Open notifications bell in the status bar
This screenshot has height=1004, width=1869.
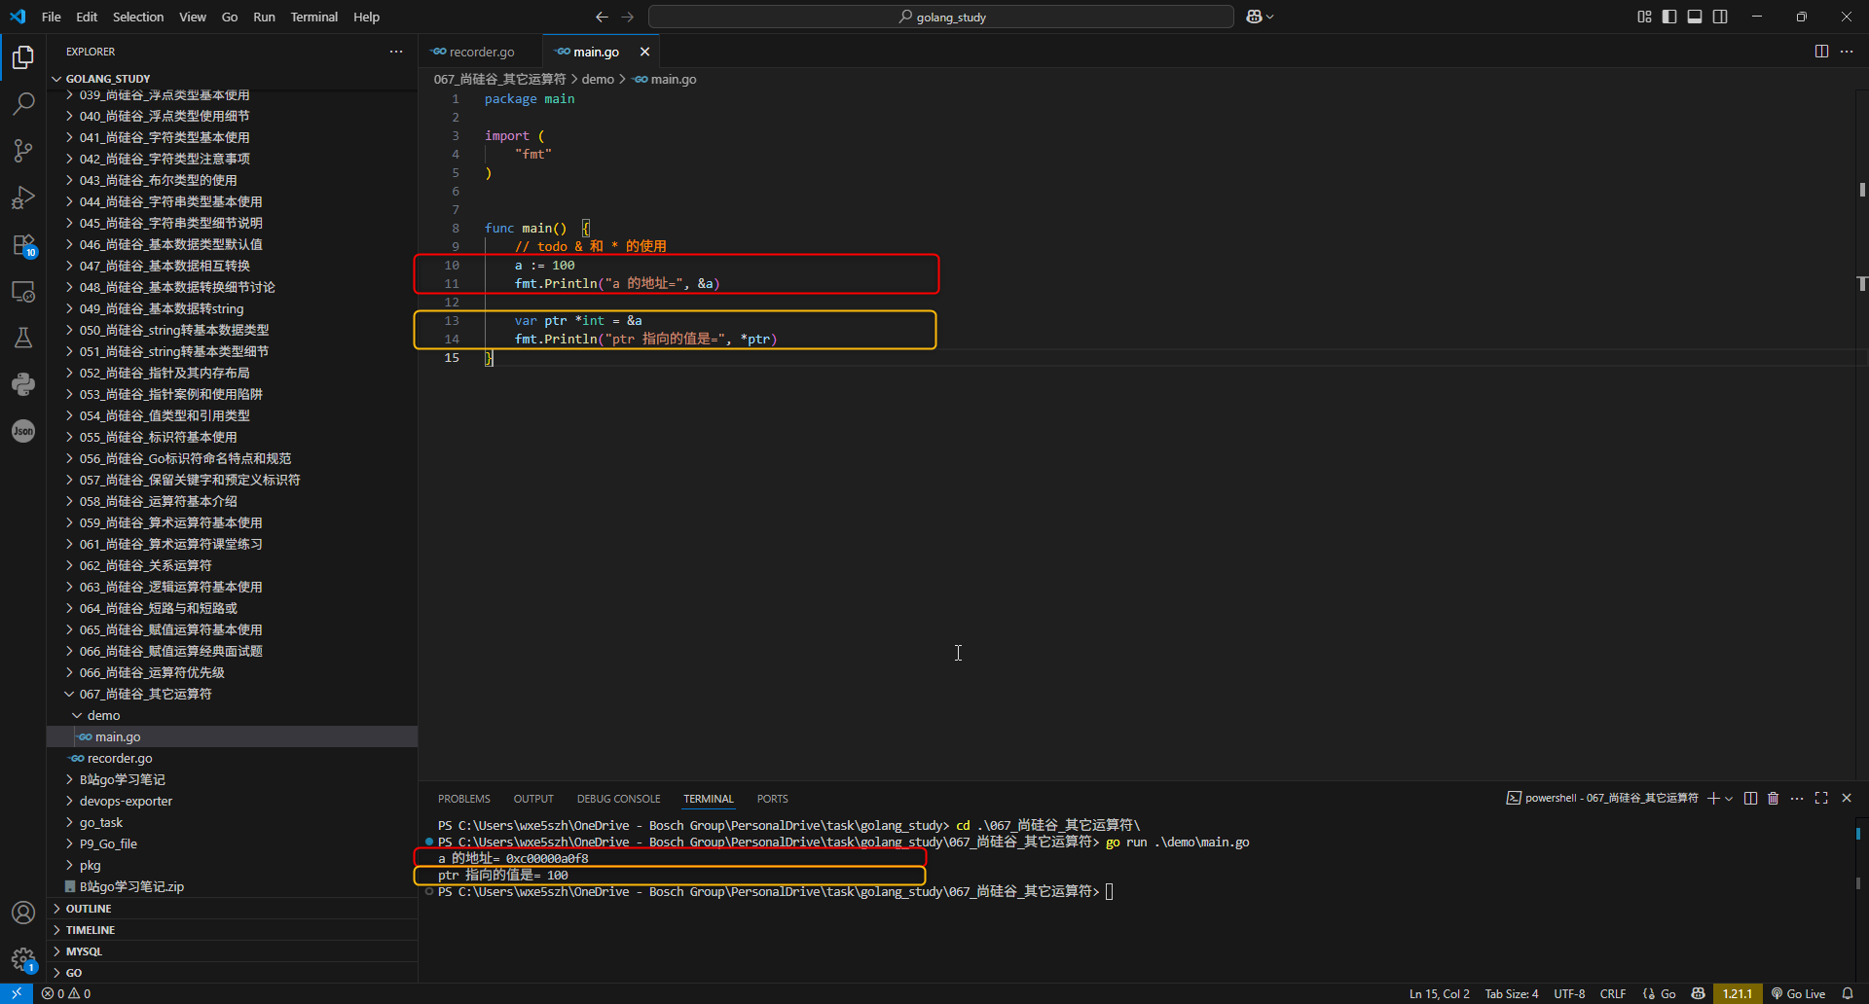[1848, 993]
